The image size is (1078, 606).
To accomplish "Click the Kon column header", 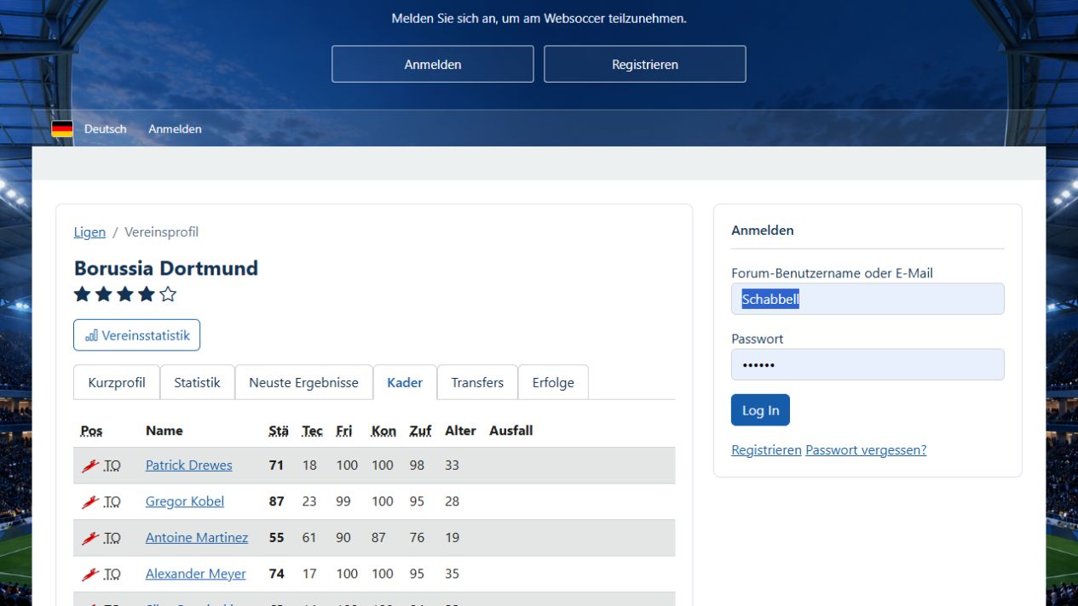I will [383, 431].
